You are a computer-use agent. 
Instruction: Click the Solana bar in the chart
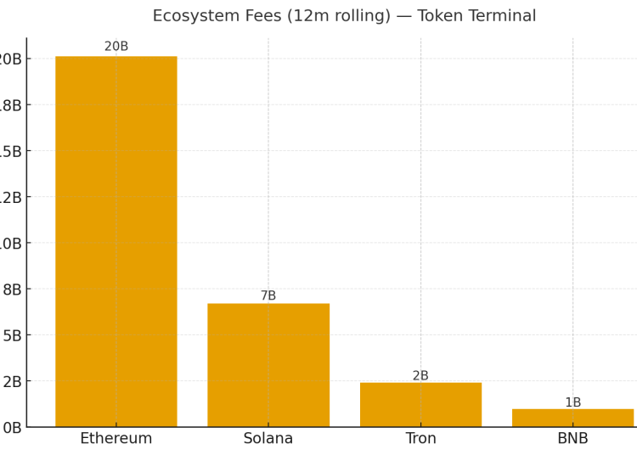pyautogui.click(x=268, y=365)
